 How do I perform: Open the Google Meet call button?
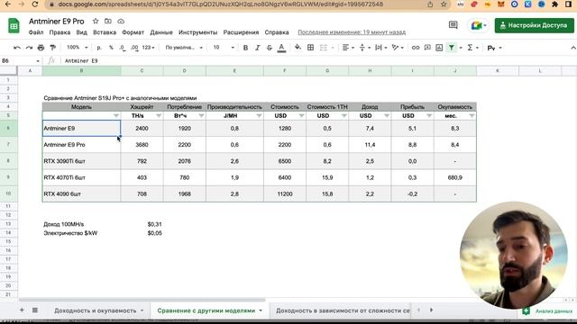click(479, 25)
